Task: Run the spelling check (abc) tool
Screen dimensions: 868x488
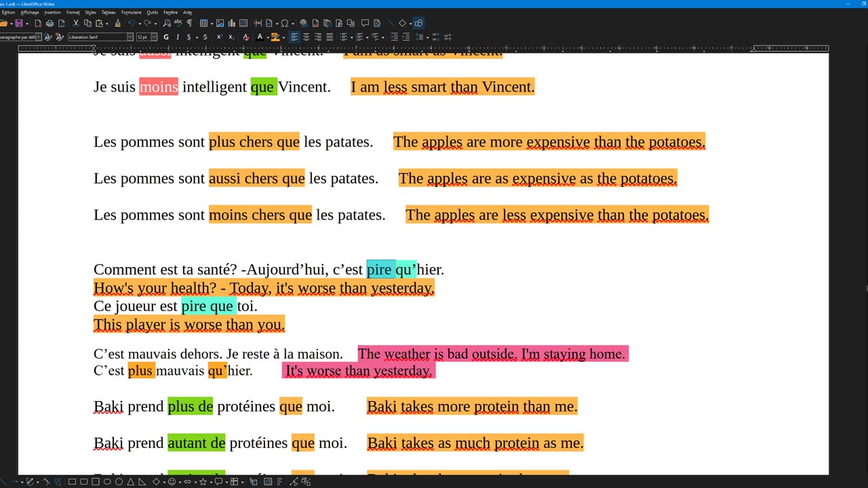Action: 178,23
